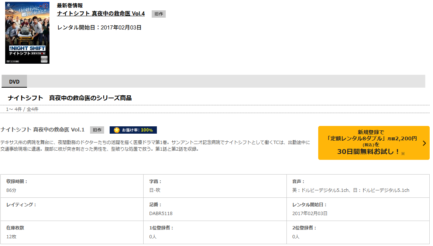Click the 2位登録者 0人 cell
Screen dimensions: 433x246
pyautogui.click(x=358, y=232)
